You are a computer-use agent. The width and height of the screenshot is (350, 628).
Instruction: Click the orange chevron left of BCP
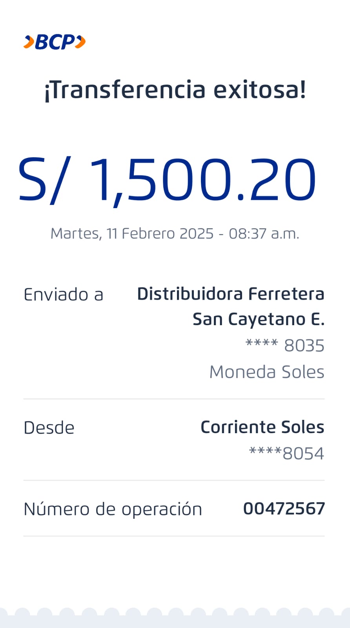[29, 42]
